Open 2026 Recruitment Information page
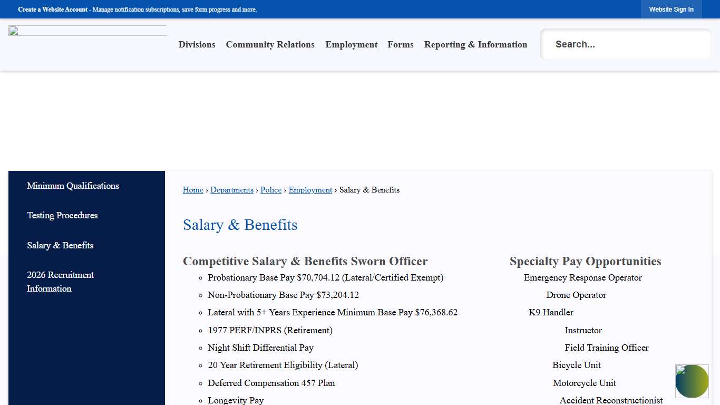 (x=60, y=282)
